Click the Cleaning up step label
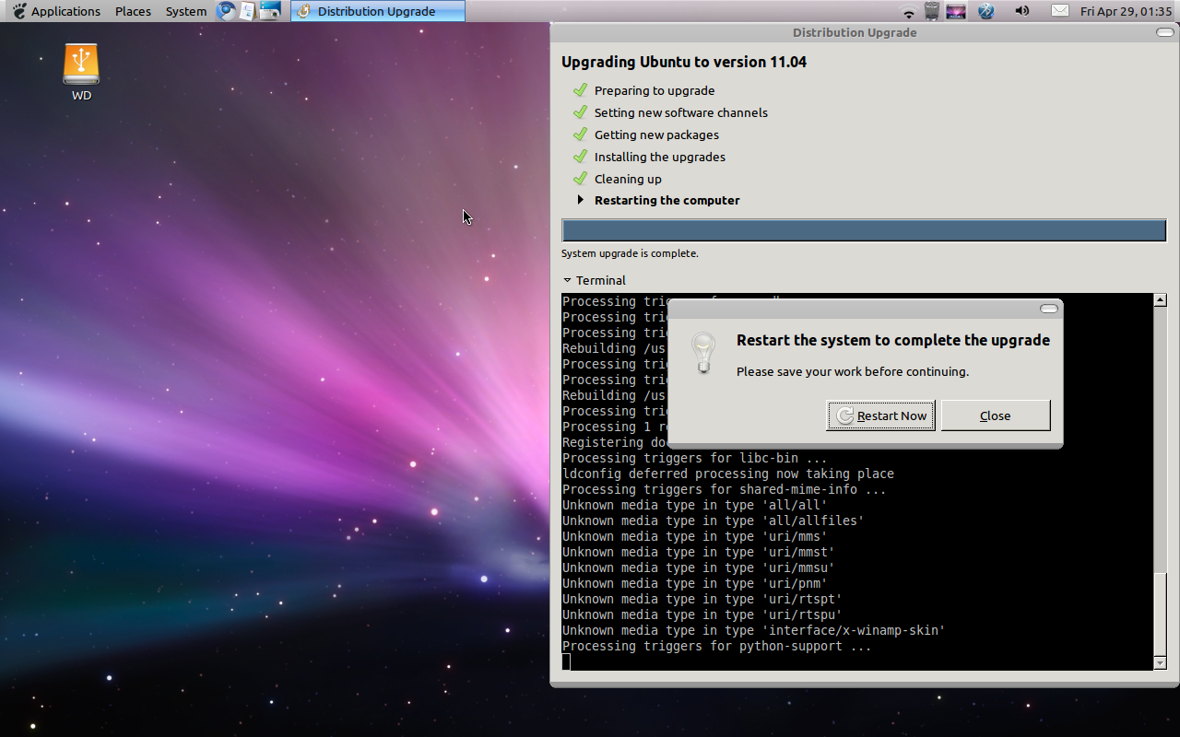 [x=628, y=179]
